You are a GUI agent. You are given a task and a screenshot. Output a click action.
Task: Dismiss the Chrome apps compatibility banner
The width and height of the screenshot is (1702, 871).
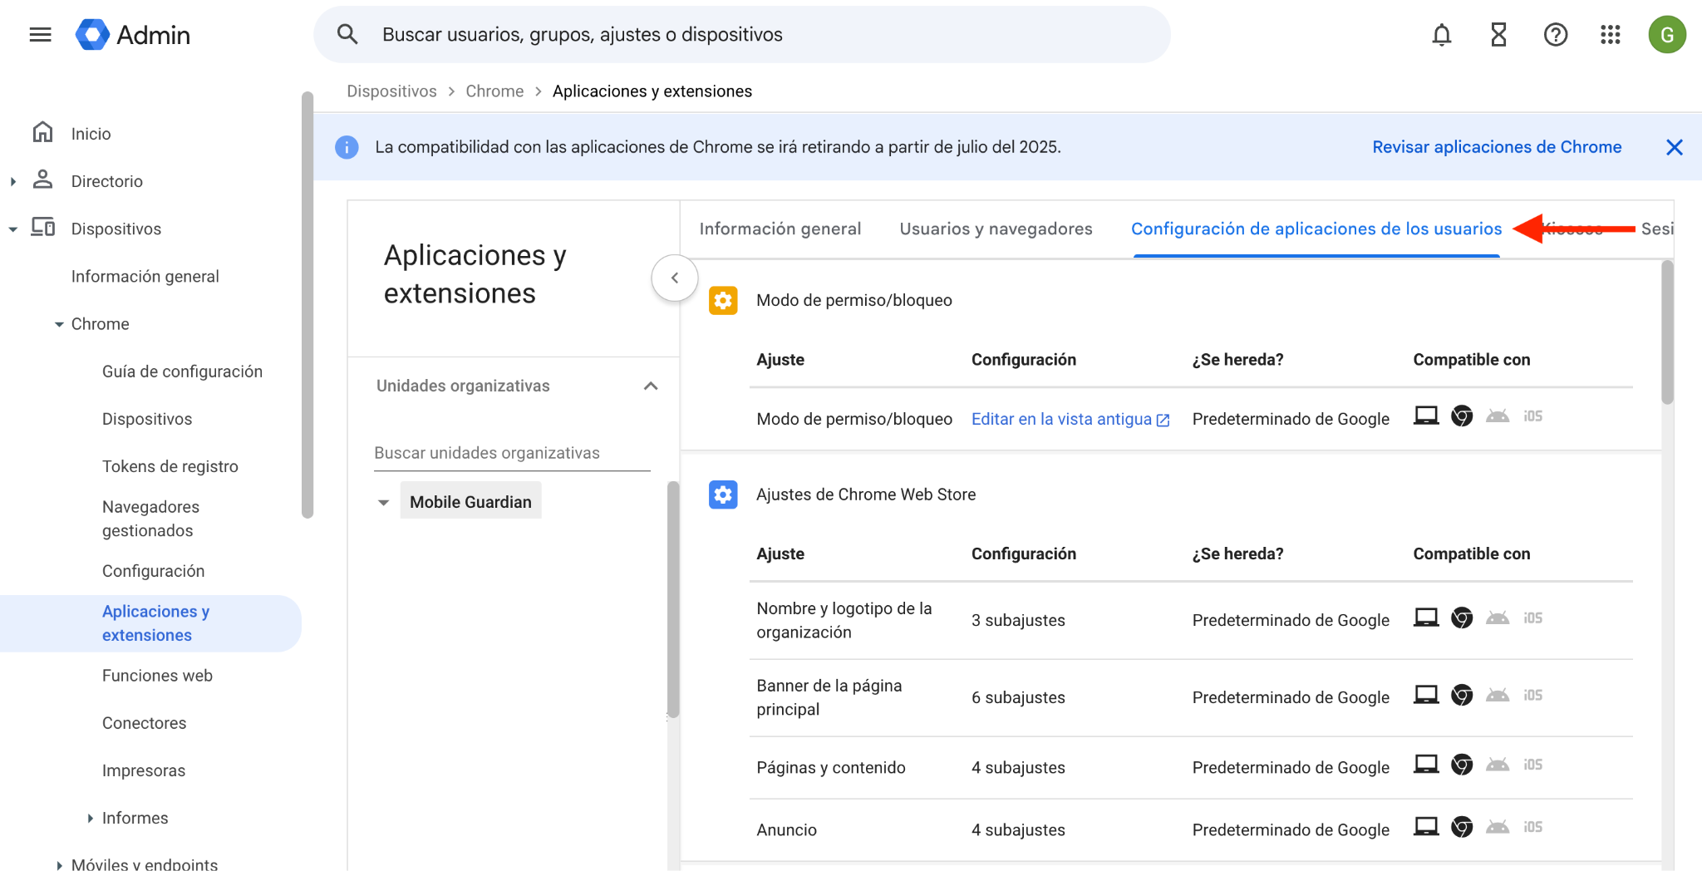1674,148
